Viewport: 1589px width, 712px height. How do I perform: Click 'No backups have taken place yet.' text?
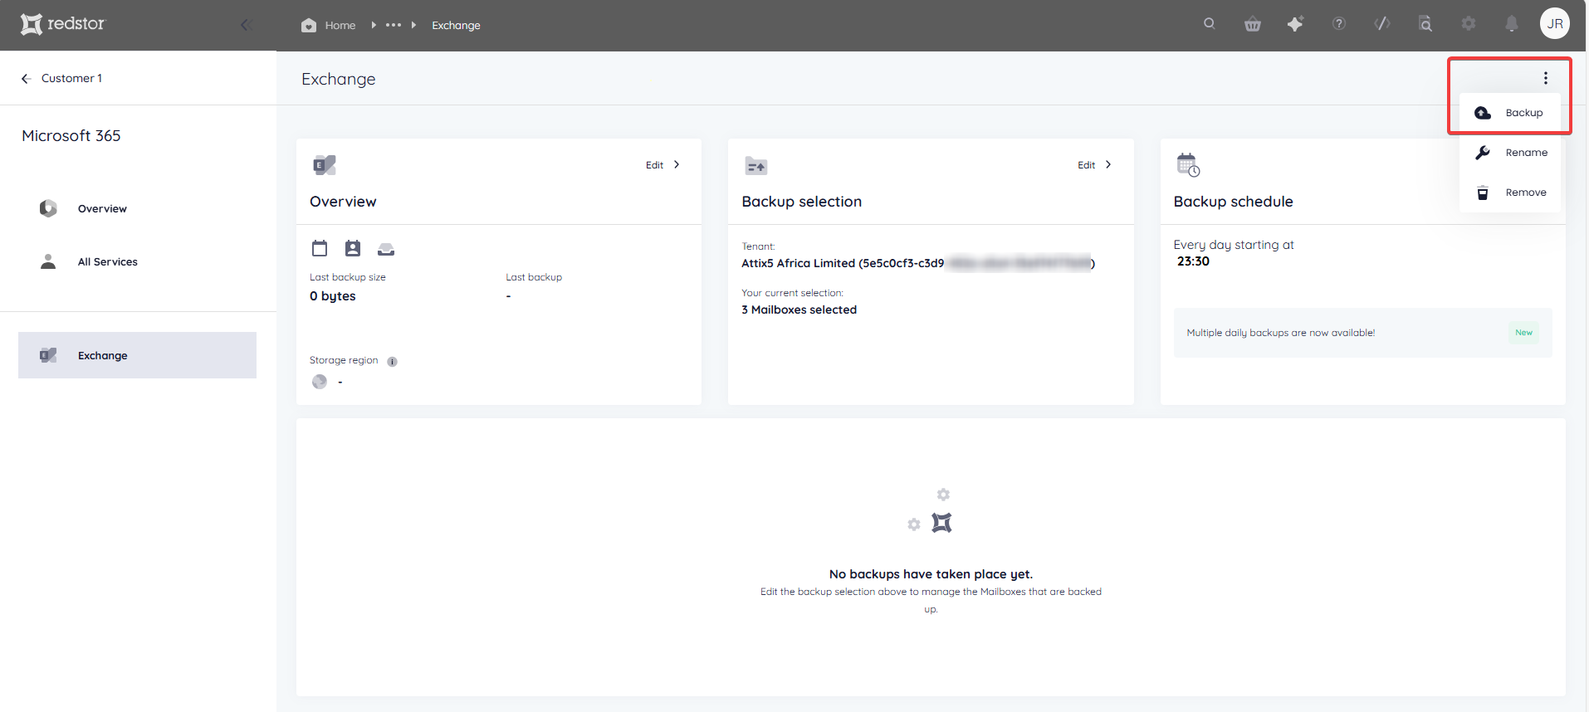tap(931, 574)
